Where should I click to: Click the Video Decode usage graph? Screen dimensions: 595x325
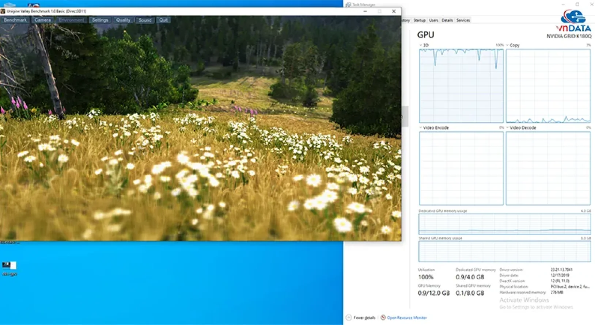[548, 168]
